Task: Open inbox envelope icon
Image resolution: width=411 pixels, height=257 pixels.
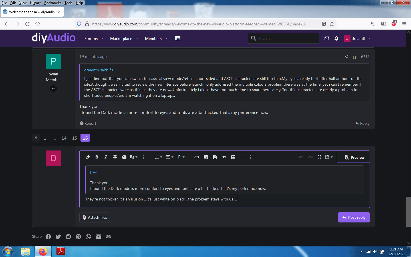Action: pos(327,38)
